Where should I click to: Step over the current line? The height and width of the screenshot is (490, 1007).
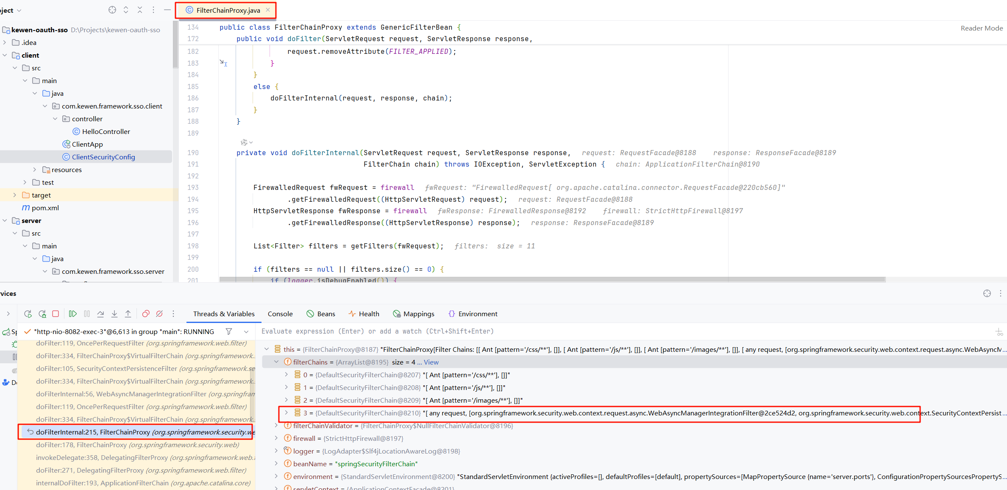pos(100,314)
